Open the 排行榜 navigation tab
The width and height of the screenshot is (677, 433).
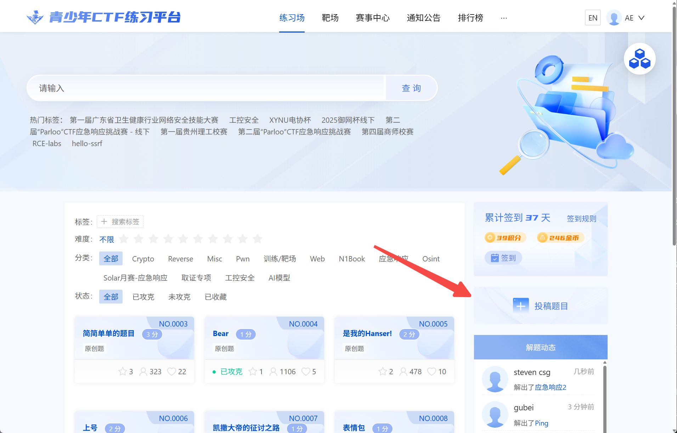470,18
